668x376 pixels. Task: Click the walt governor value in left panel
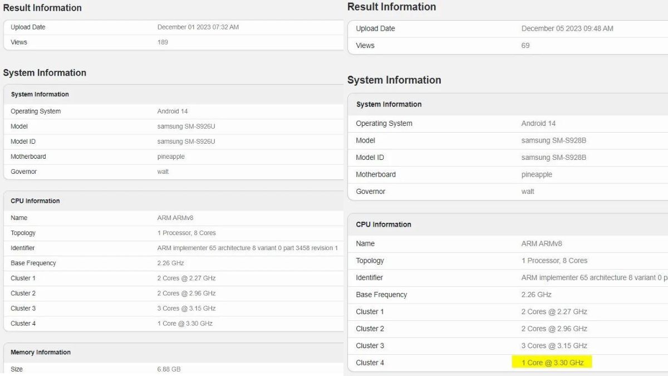click(x=163, y=172)
